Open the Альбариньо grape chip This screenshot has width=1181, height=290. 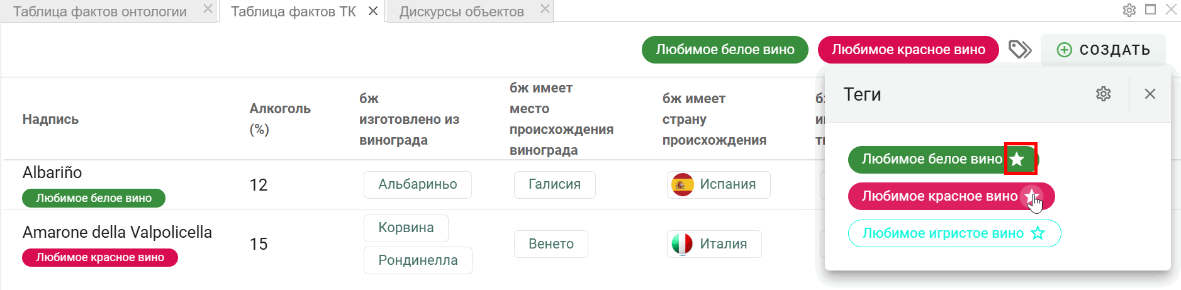click(418, 184)
